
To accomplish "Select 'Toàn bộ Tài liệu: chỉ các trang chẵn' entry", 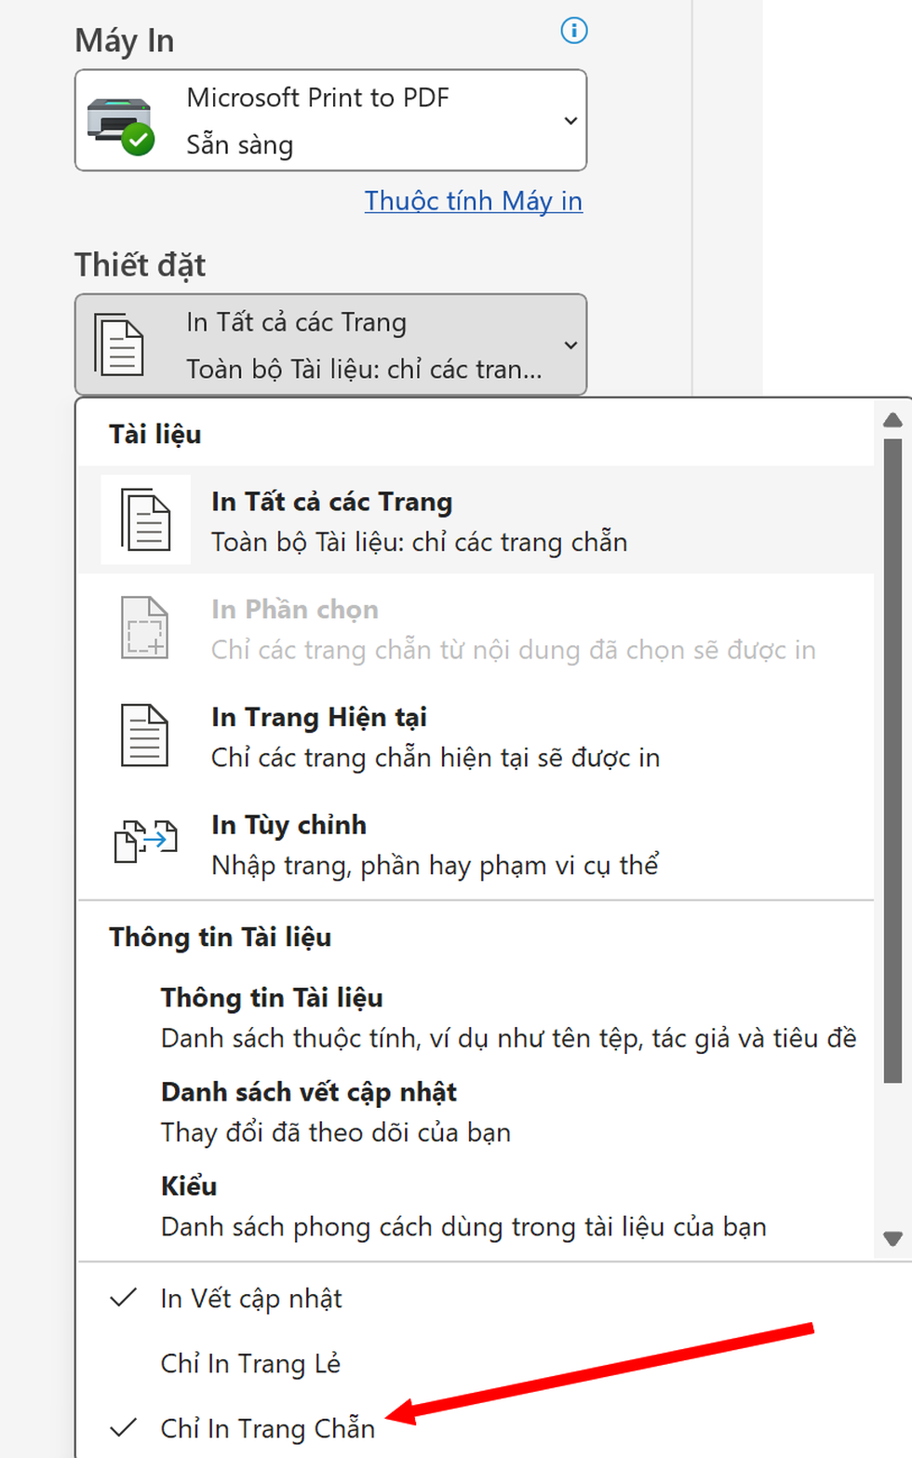I will (x=419, y=542).
